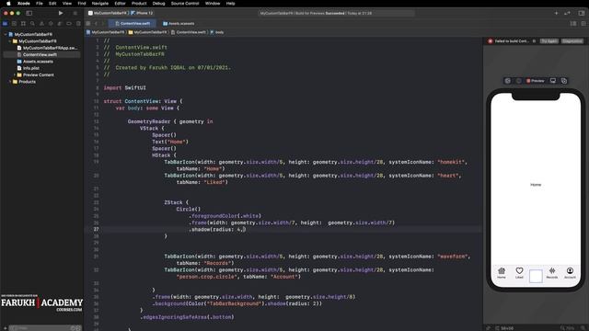The height and width of the screenshot is (331, 589).
Task: Open the Product menu
Action: (x=139, y=4)
